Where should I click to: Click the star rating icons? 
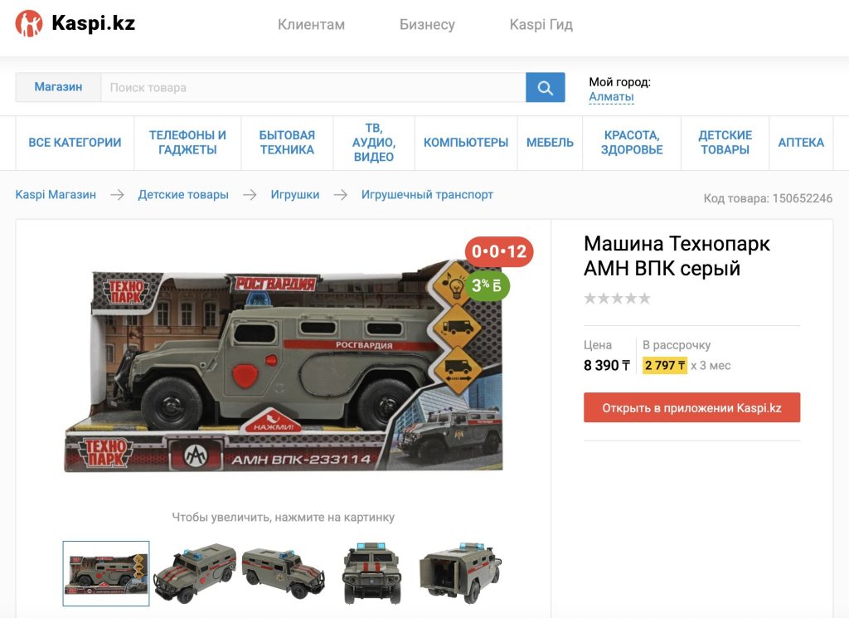click(x=617, y=299)
